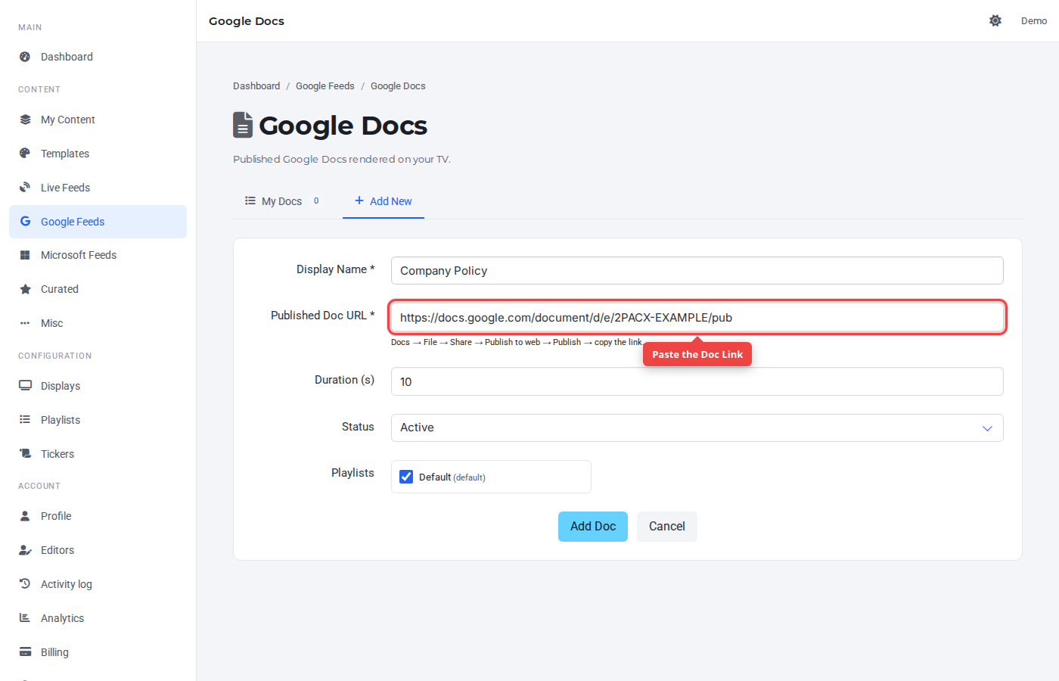Open the Demo user menu
The width and height of the screenshot is (1059, 681).
pyautogui.click(x=1033, y=20)
